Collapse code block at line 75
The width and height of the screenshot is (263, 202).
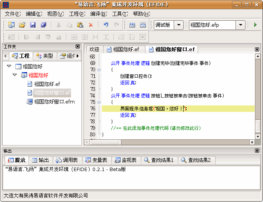click(x=99, y=102)
